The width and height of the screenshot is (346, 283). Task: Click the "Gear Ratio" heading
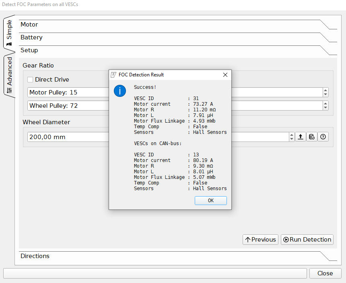click(38, 66)
